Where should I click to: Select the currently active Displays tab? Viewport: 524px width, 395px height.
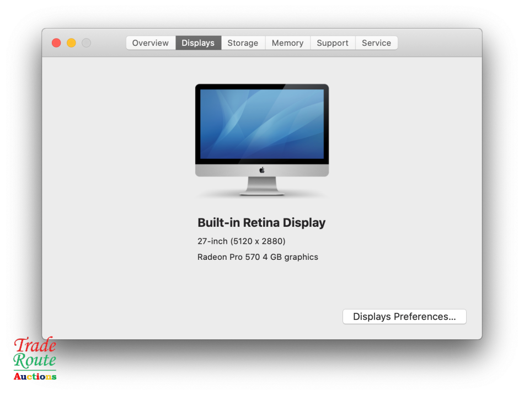198,42
